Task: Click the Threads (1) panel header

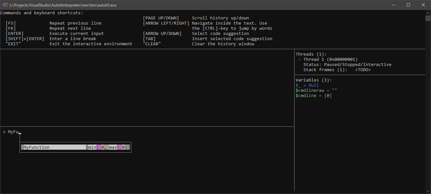Action: pos(311,54)
